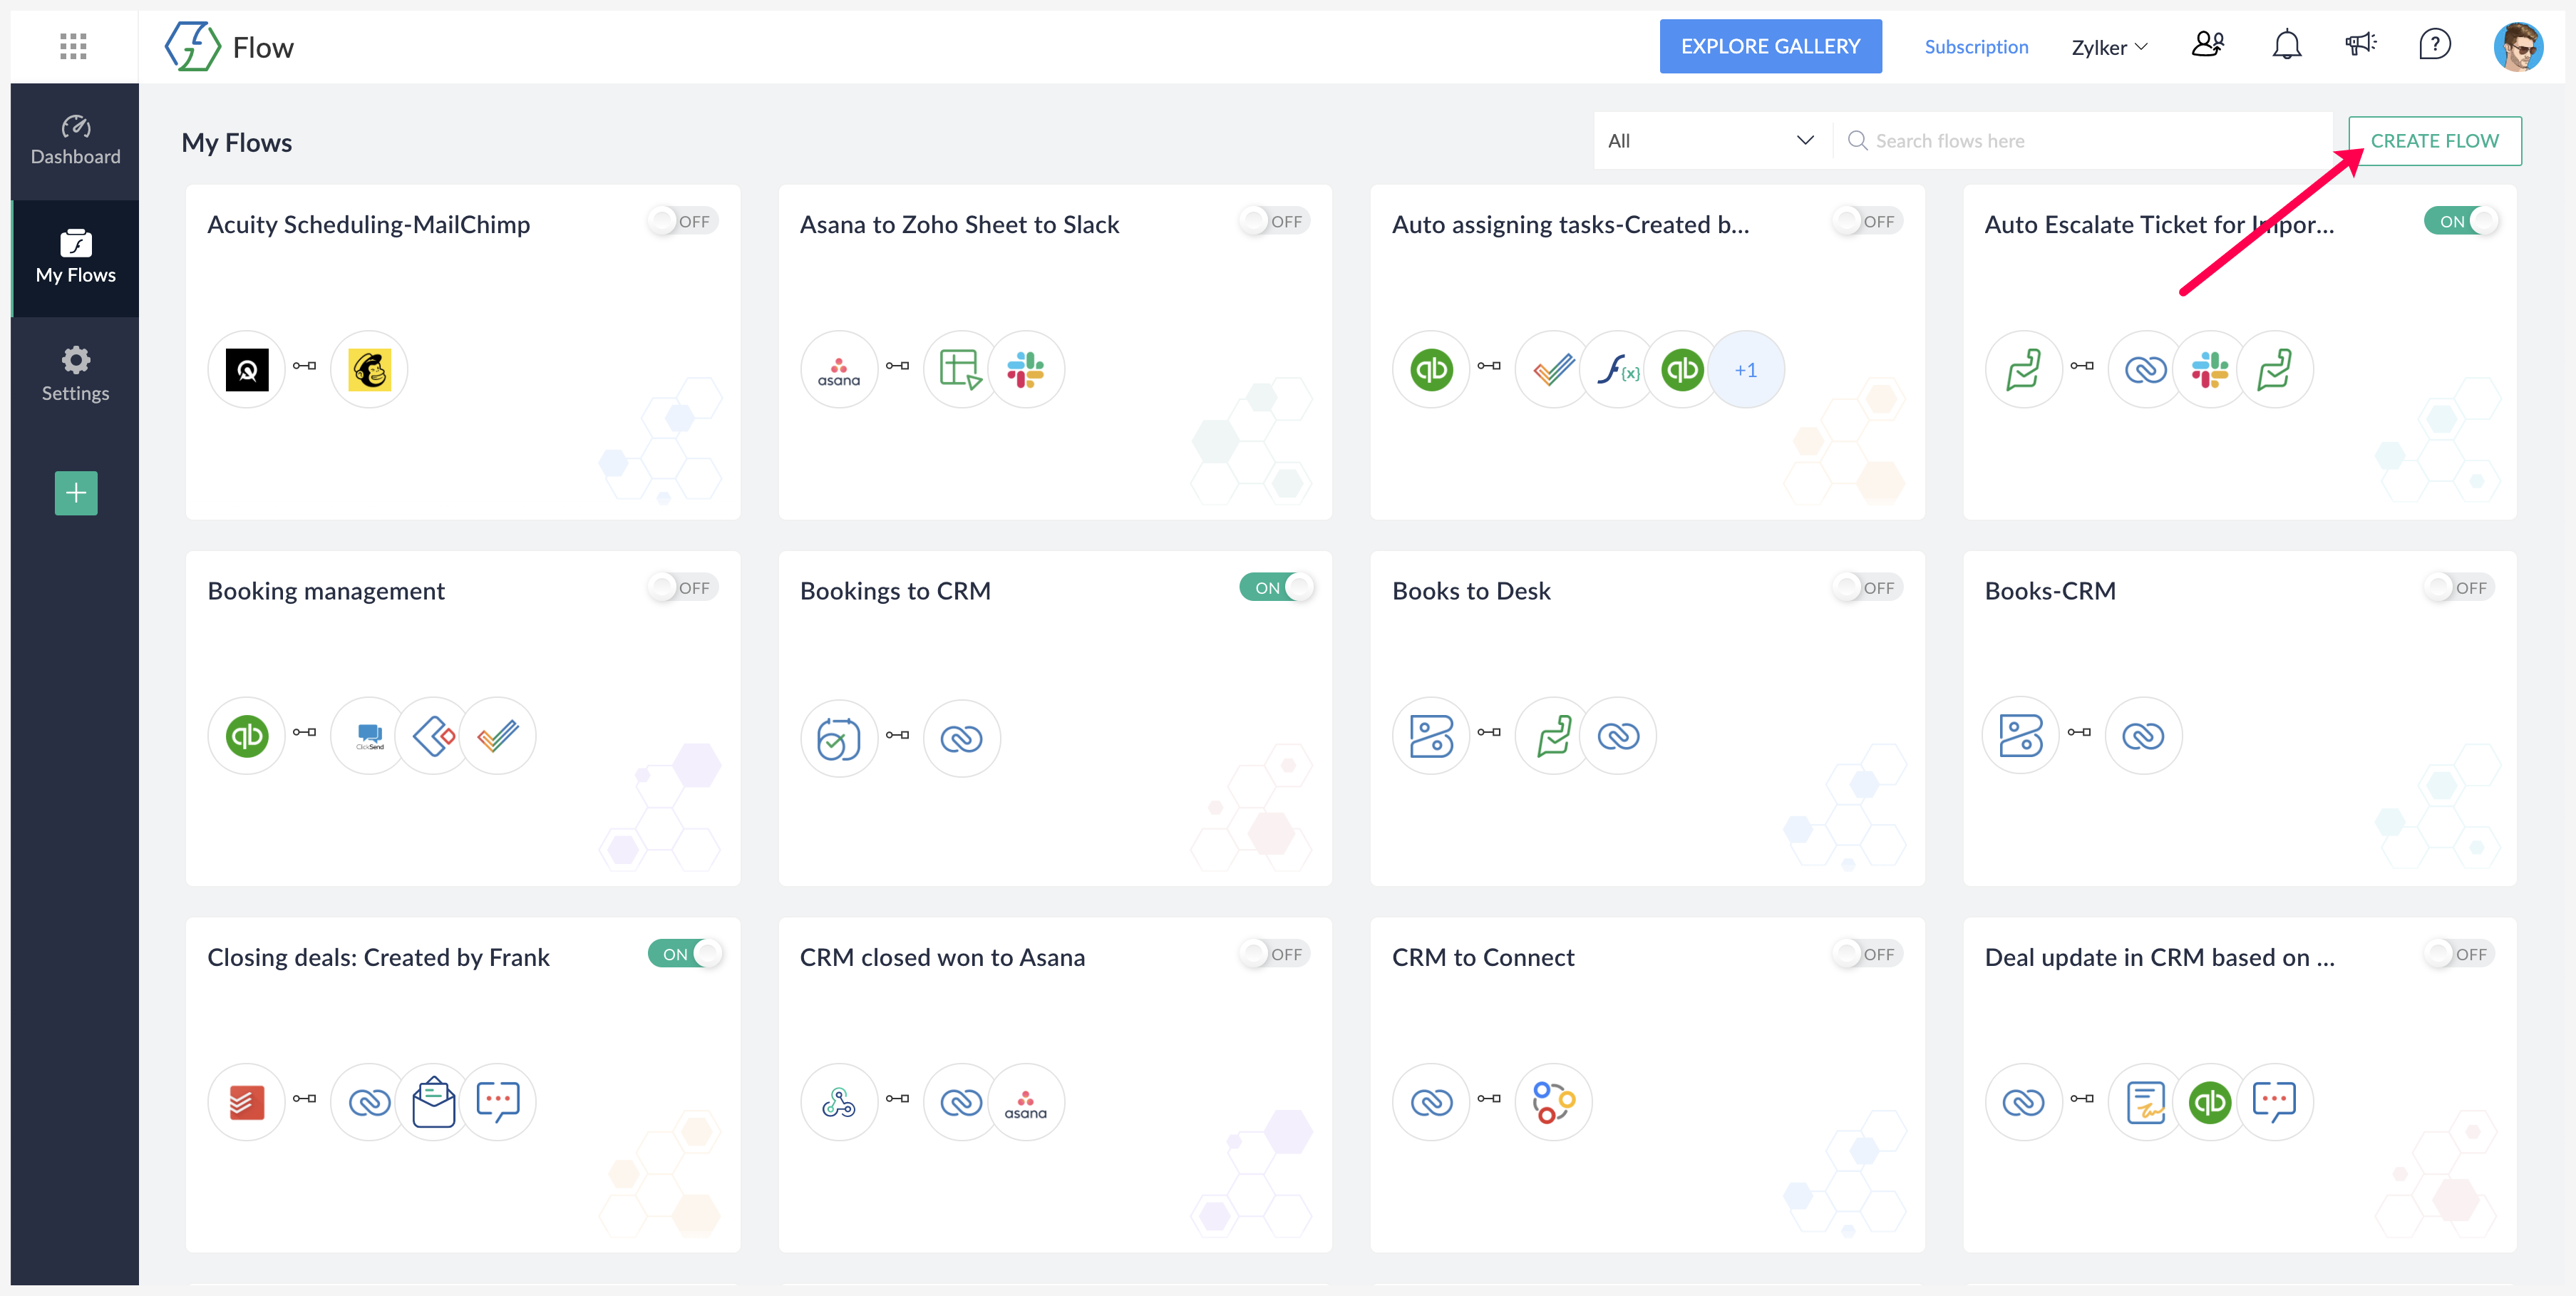Viewport: 2576px width, 1296px height.
Task: Click the help question mark icon
Action: pyautogui.click(x=2434, y=45)
